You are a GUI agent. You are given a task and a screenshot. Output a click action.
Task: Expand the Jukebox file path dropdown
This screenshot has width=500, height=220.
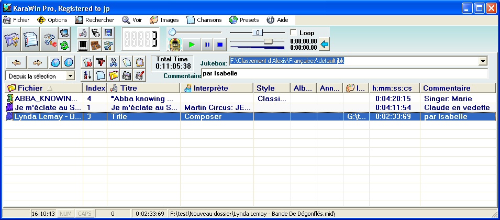pos(483,61)
